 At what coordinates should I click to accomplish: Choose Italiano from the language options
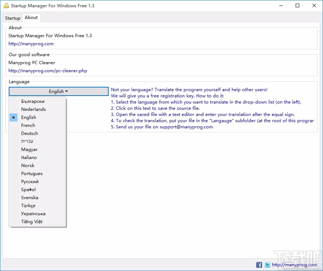point(29,157)
